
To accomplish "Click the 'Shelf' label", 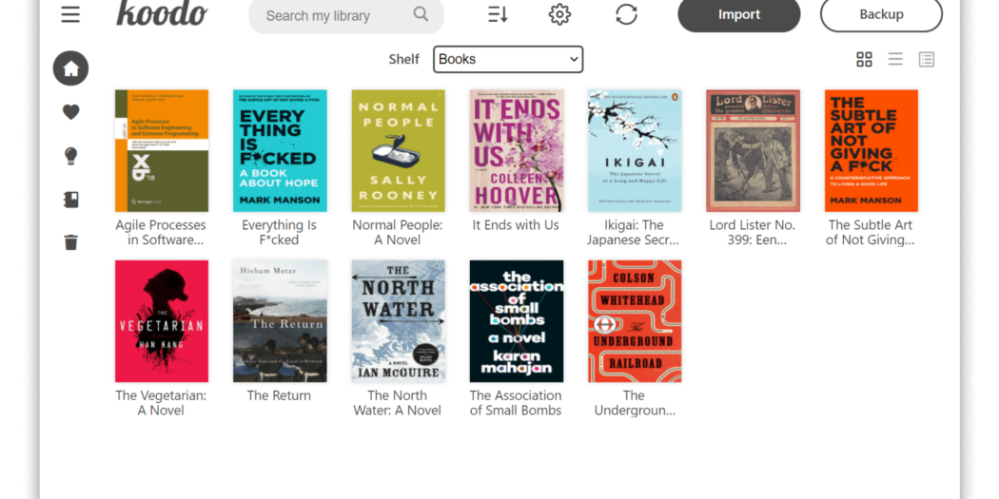I will (404, 59).
